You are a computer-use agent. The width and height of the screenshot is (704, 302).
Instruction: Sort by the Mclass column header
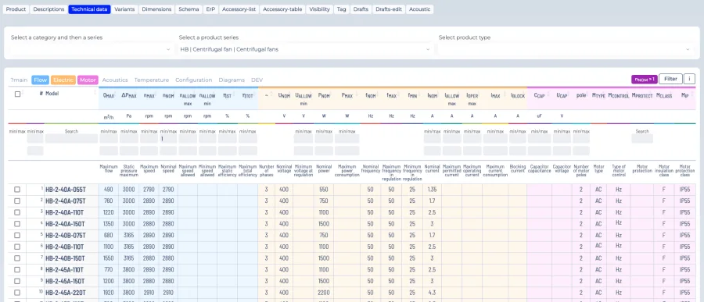coord(663,95)
